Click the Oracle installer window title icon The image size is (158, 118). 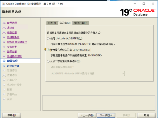click(4, 4)
